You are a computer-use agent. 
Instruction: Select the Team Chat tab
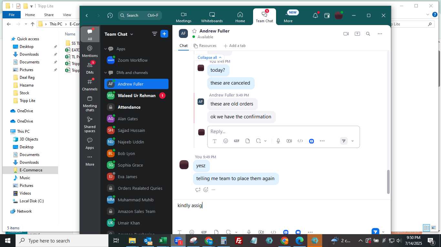(x=264, y=17)
